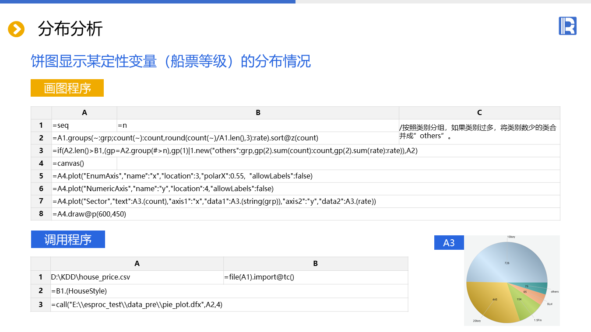The width and height of the screenshot is (591, 332).
Task: Select row header 7 in the 画图程序 table
Action: pos(41,202)
